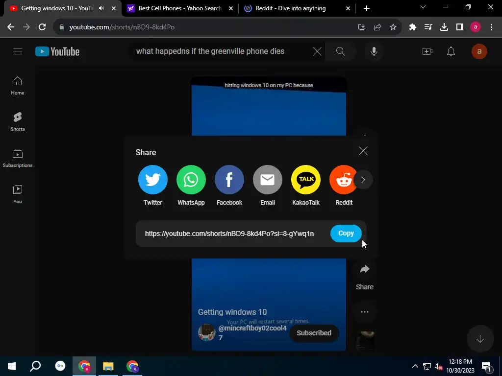Open Subscriptions in the YouTube sidebar
502x376 pixels.
coord(18,158)
